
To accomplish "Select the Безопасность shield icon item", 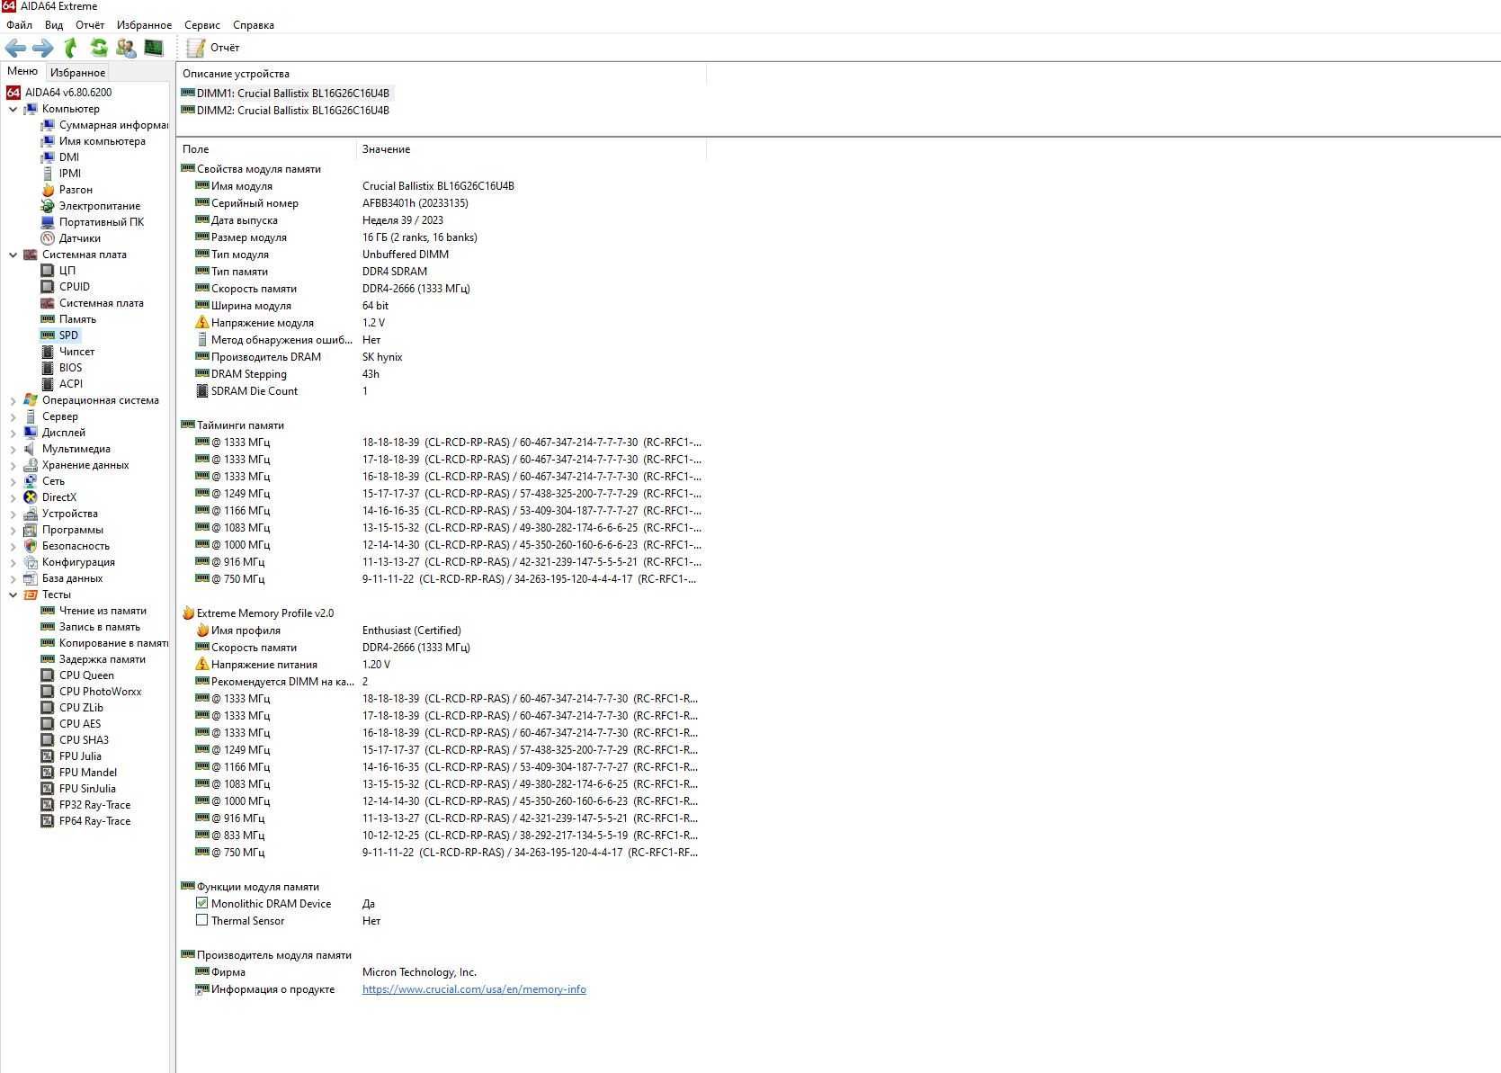I will 31,546.
